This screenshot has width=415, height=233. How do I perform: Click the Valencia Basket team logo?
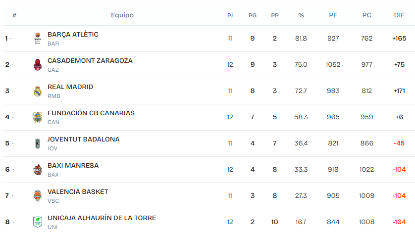[38, 196]
